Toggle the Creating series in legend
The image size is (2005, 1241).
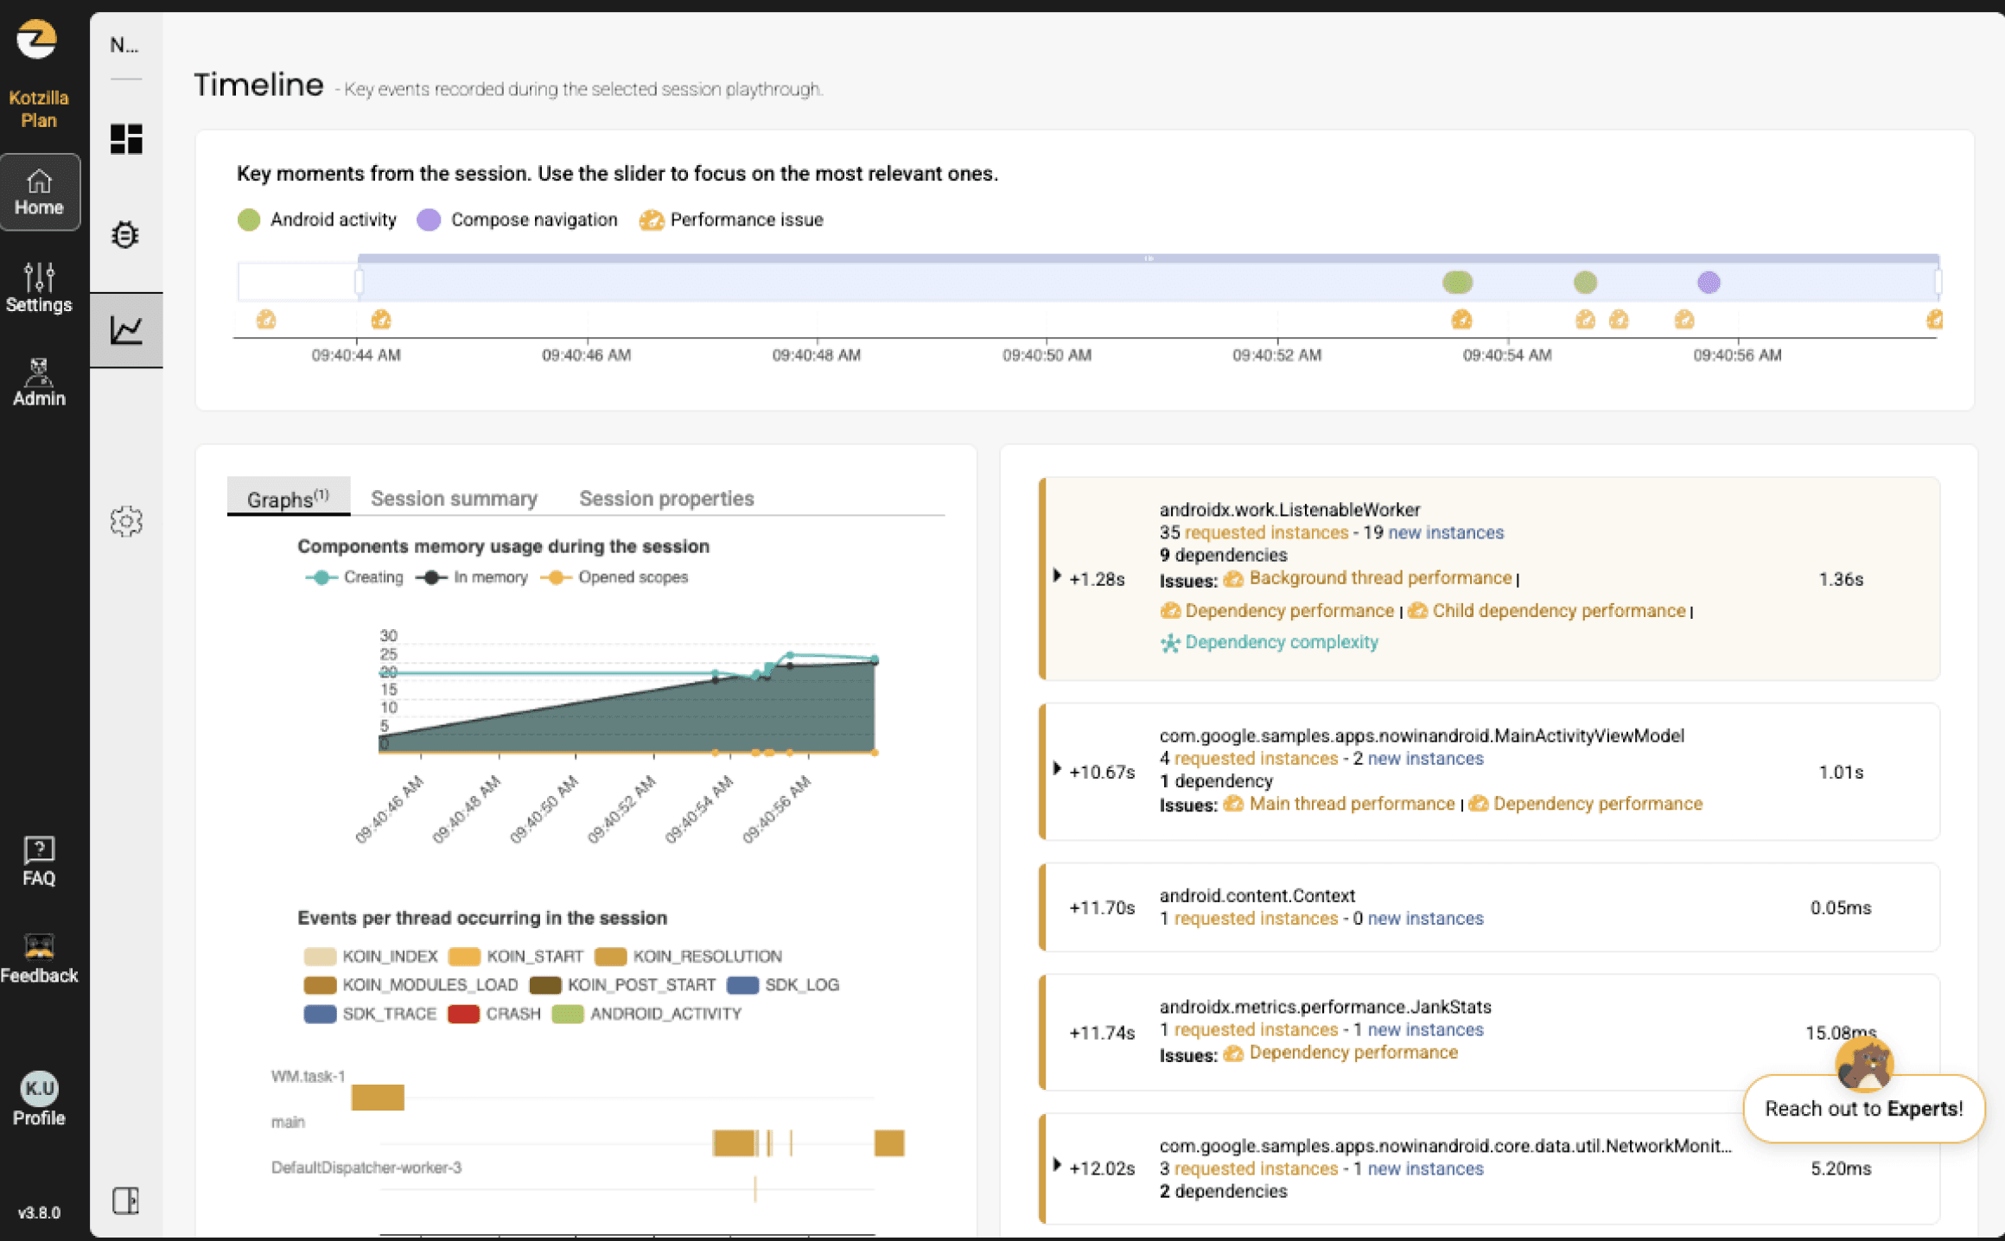tap(356, 577)
